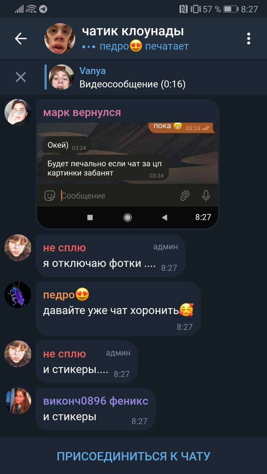
Task: Tap the battery indicator in the status bar
Action: [x=230, y=9]
